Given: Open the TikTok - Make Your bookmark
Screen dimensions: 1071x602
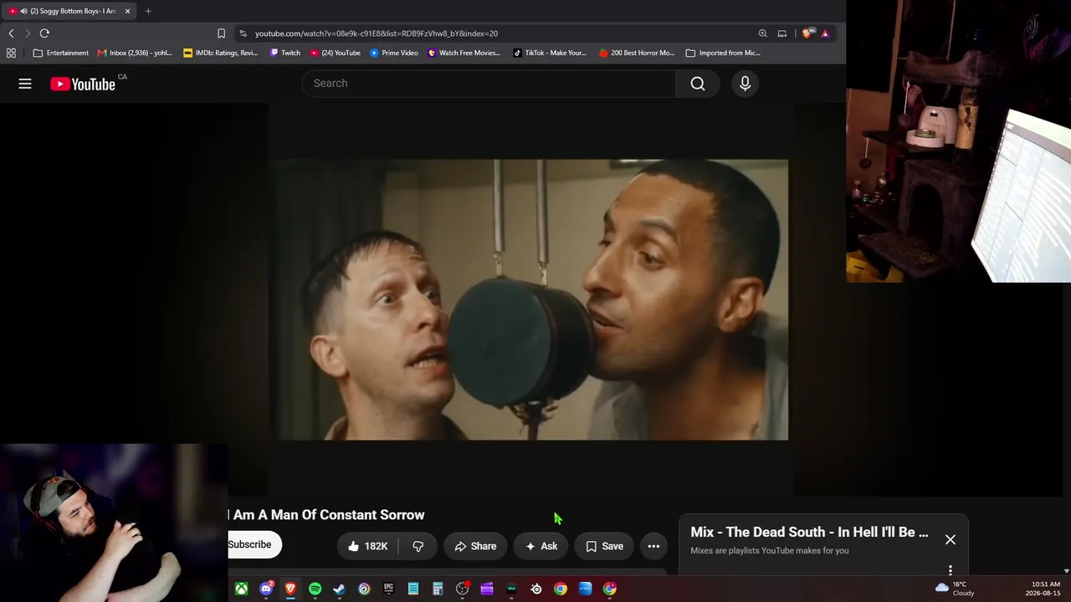Looking at the screenshot, I should click(x=550, y=53).
